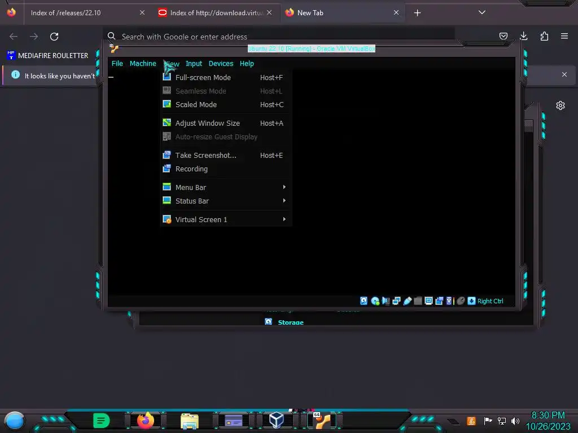The height and width of the screenshot is (433, 578).
Task: Click the optical disc status icon
Action: coord(375,301)
